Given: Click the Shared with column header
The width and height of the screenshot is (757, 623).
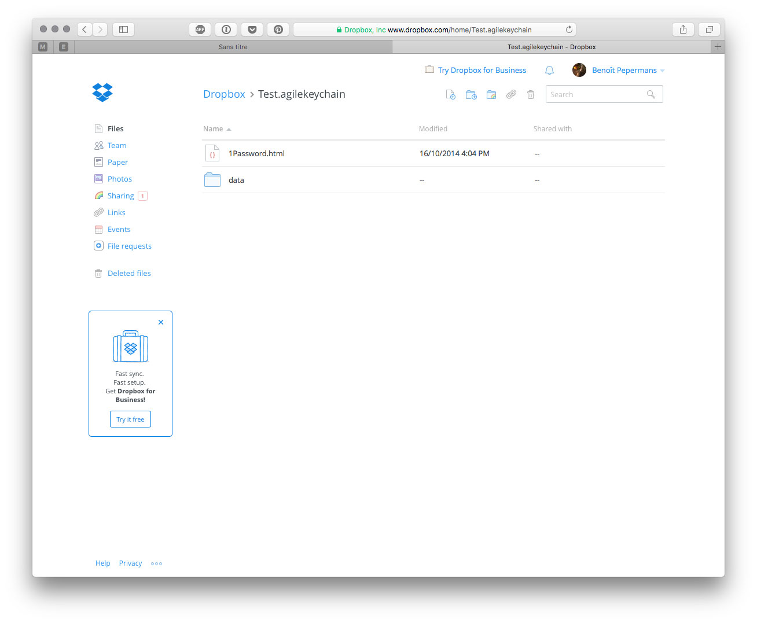Looking at the screenshot, I should click(552, 129).
